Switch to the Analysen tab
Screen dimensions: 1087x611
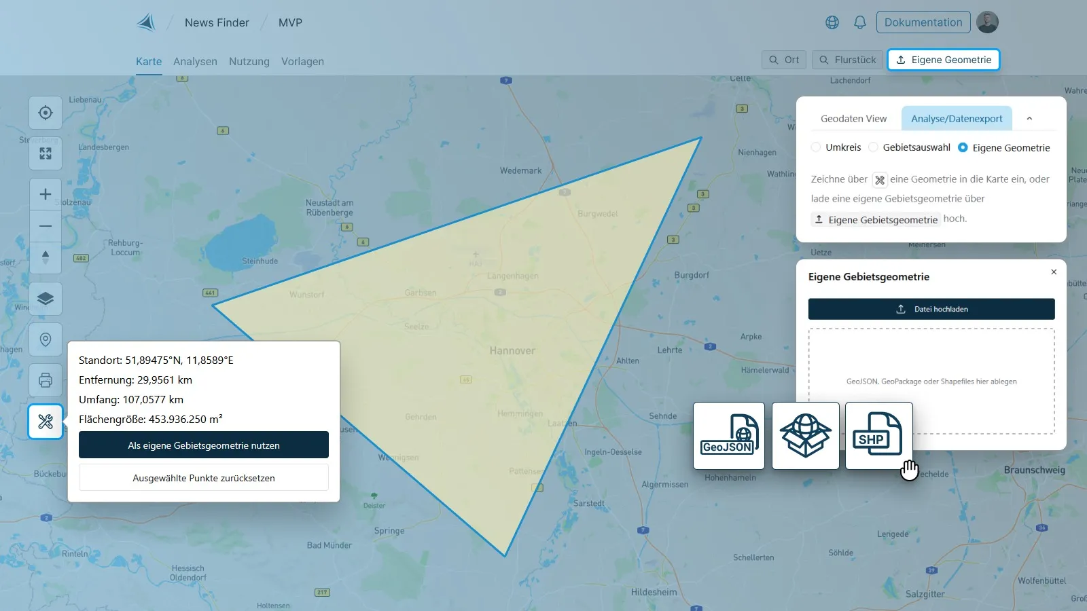pyautogui.click(x=195, y=61)
